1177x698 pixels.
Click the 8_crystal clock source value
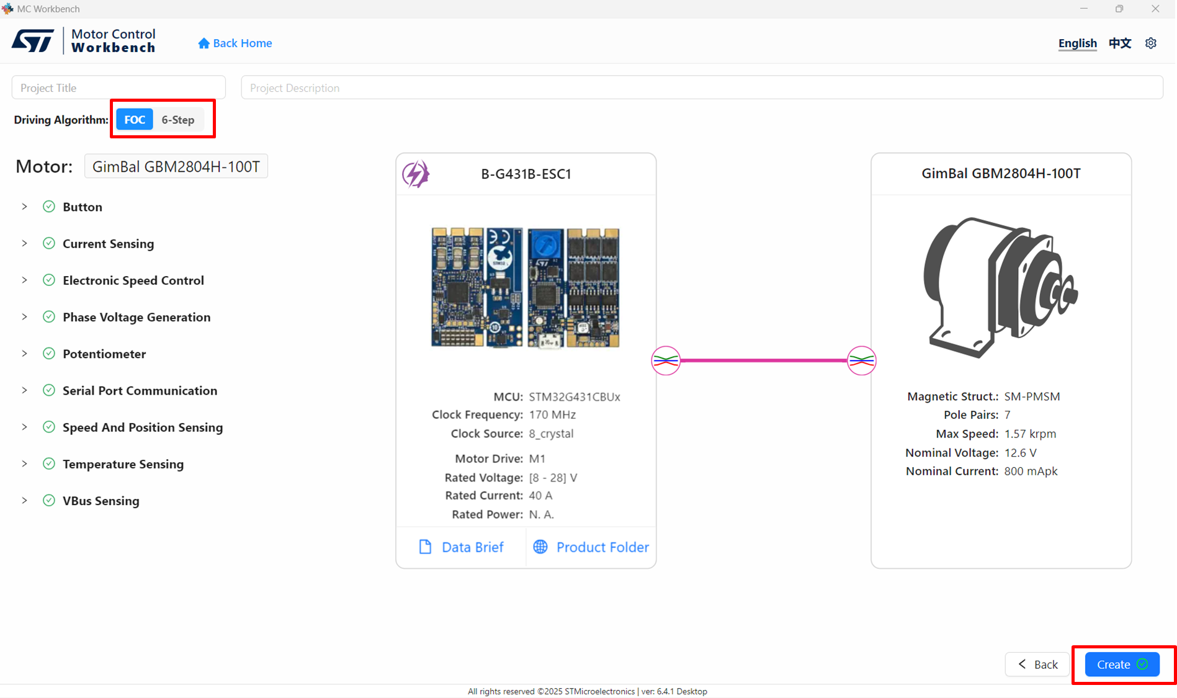551,434
